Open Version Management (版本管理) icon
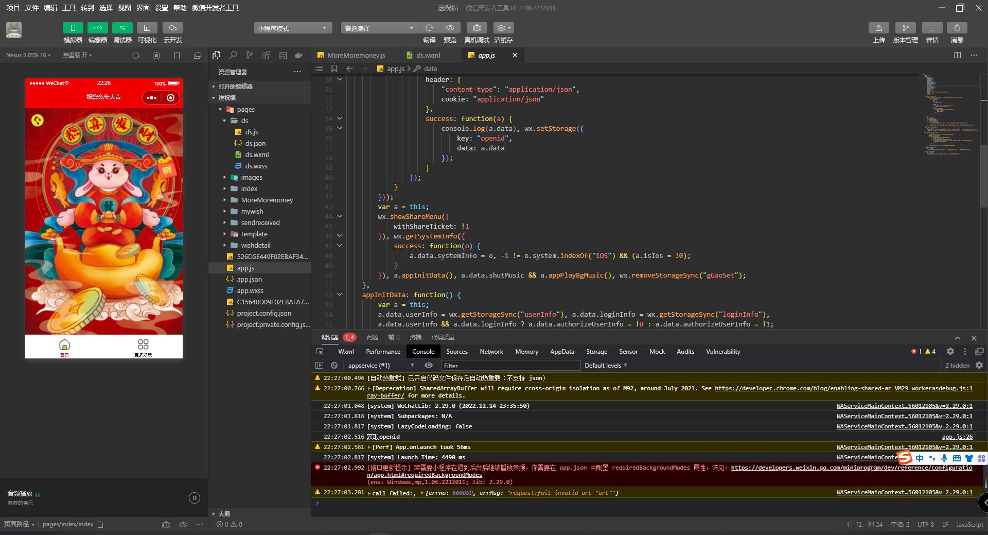The image size is (988, 535). coord(905,28)
